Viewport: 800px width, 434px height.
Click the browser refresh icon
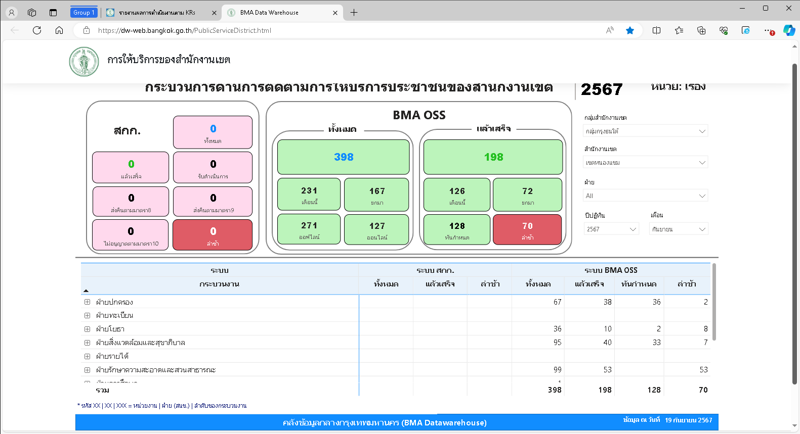(37, 30)
